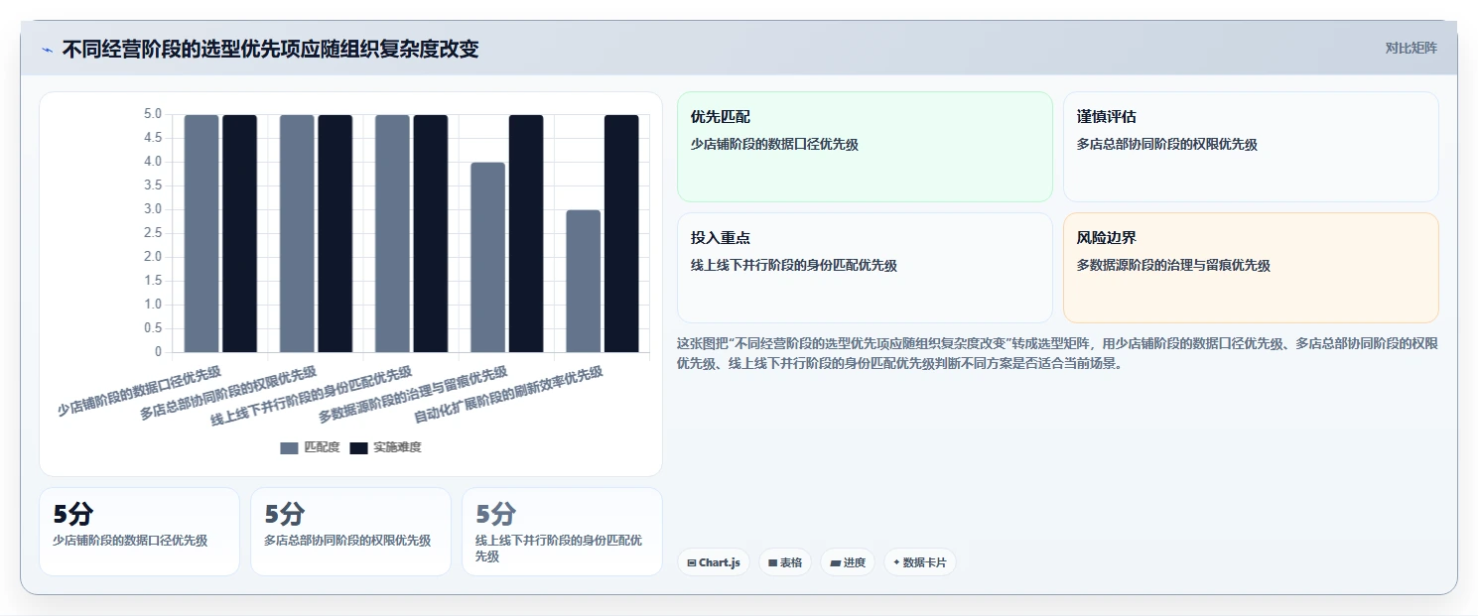Toggle the 实施难度 legend item
Image resolution: width=1478 pixels, height=616 pixels.
coord(385,447)
